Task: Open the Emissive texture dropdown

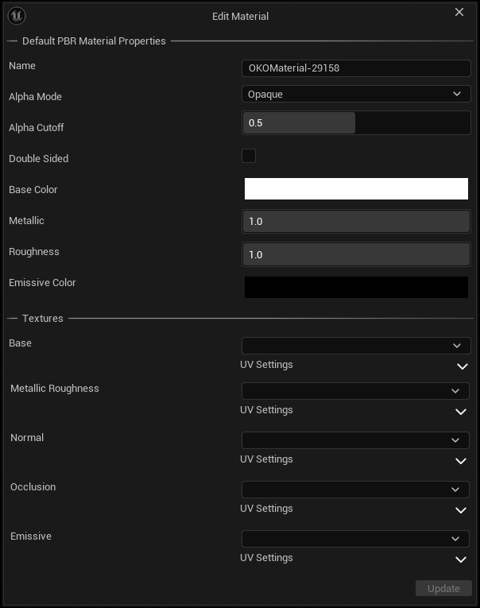Action: (x=355, y=539)
